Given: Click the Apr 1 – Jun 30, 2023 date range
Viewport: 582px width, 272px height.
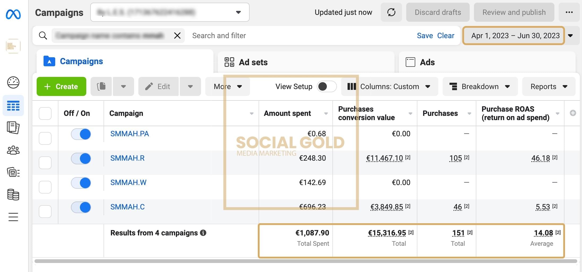Looking at the screenshot, I should pyautogui.click(x=513, y=36).
